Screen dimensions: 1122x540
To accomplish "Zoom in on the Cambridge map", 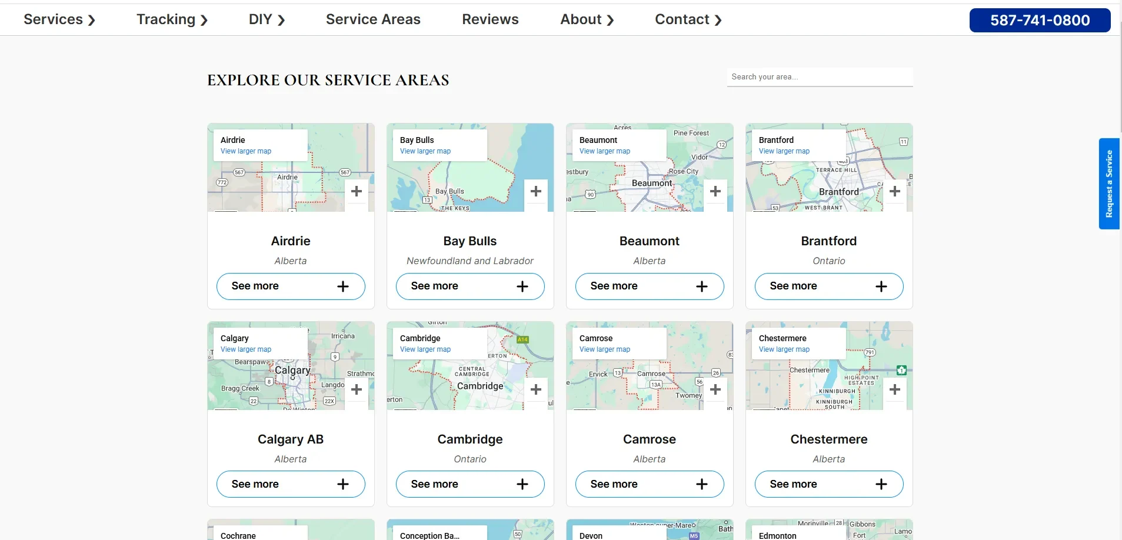I will pos(536,389).
